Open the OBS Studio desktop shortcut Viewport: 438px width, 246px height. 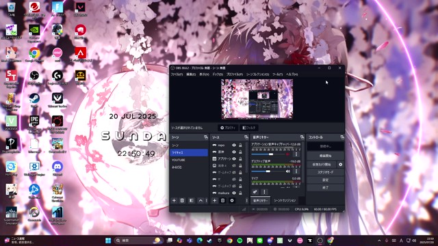34,77
